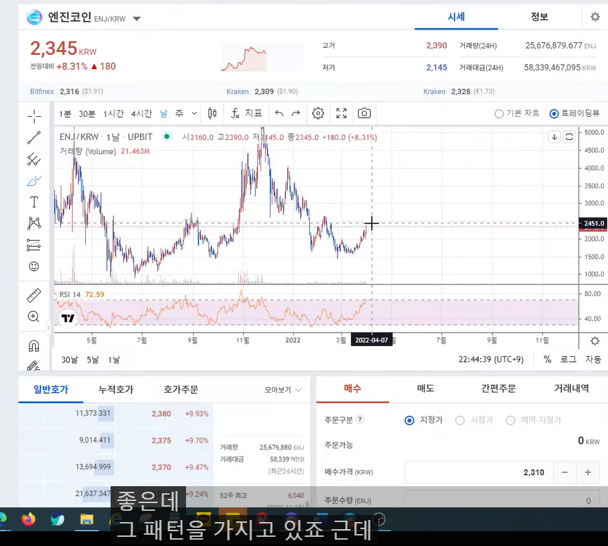
Task: Open the 누적호가 tab
Action: tap(116, 390)
